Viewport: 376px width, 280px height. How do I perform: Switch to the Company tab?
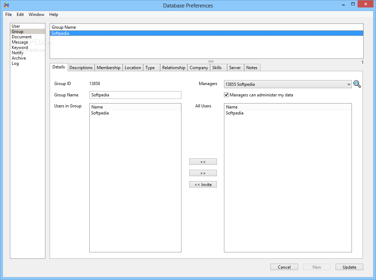click(199, 68)
